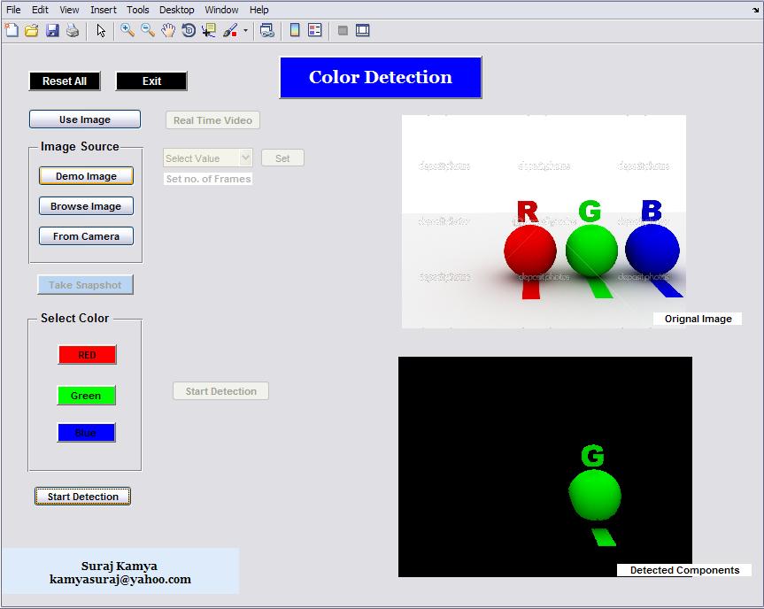Choose the Data Cursor tool
Viewport: 764px width, 609px height.
209,30
